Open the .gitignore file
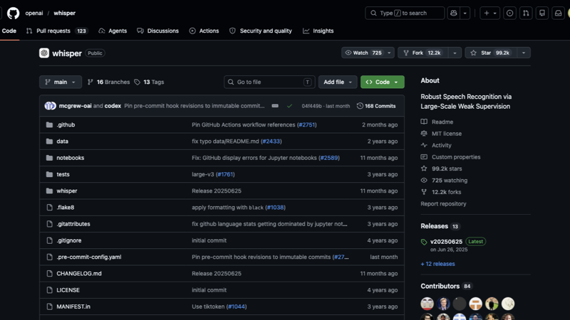The width and height of the screenshot is (570, 320). pos(68,240)
